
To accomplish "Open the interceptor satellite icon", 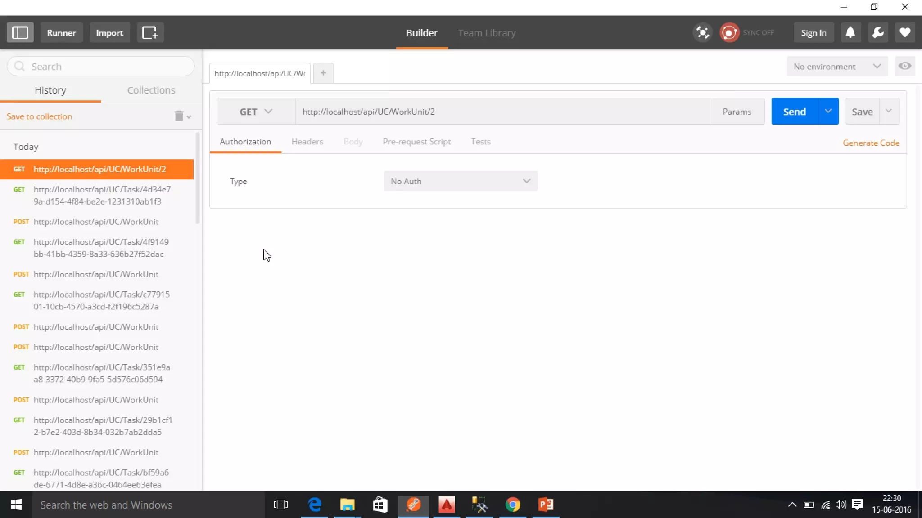I will coord(702,32).
